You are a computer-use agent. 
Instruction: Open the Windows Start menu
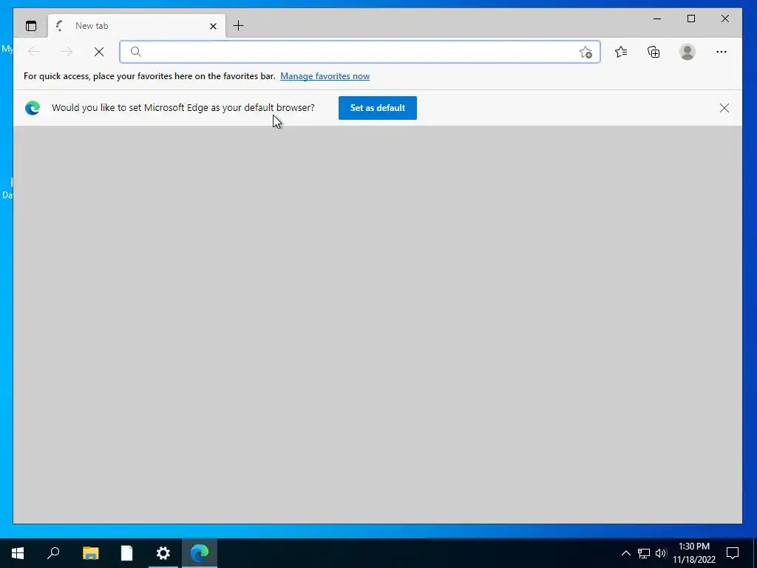18,553
